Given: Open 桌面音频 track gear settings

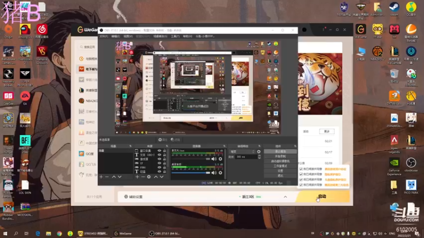Looking at the screenshot, I should pos(220,173).
